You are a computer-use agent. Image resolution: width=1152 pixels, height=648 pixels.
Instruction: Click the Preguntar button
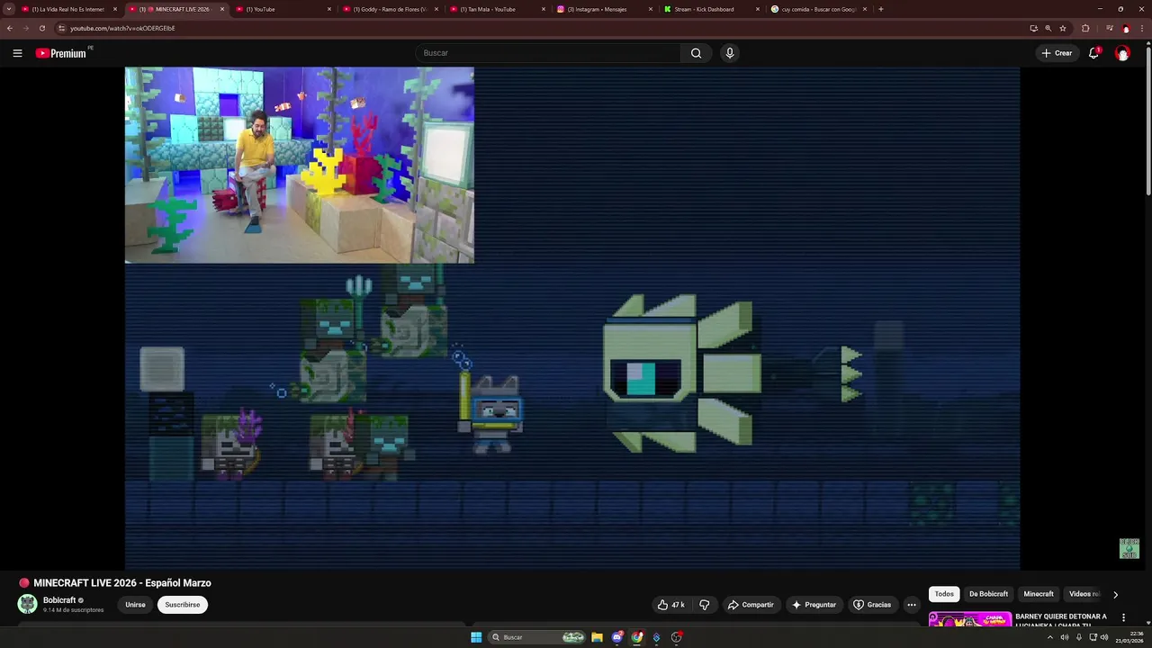tap(814, 605)
